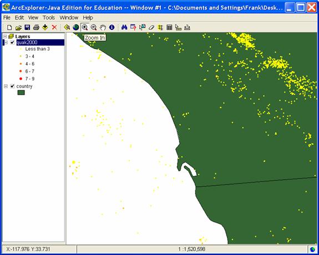This screenshot has height=255, width=319.
Task: Select the Zoom In tool
Action: (x=85, y=27)
